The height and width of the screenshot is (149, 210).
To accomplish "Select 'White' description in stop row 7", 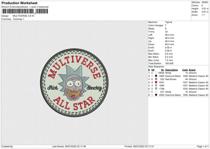I will tap(168, 92).
